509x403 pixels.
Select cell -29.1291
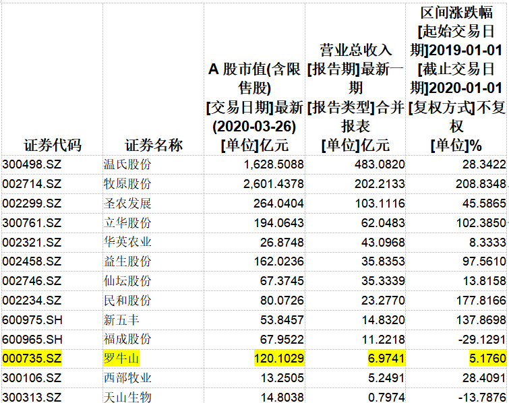[456, 340]
